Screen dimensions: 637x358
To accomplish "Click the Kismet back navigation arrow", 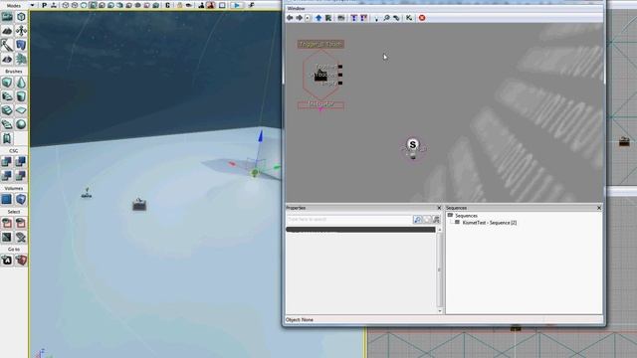I will (x=290, y=18).
